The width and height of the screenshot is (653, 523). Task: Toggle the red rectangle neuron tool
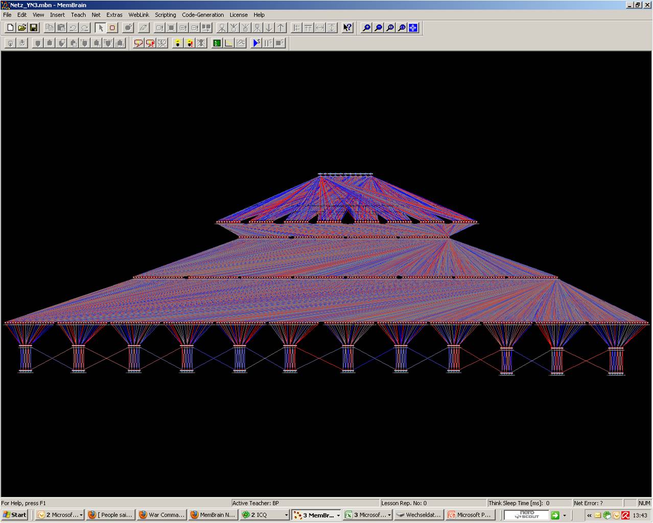click(x=112, y=28)
